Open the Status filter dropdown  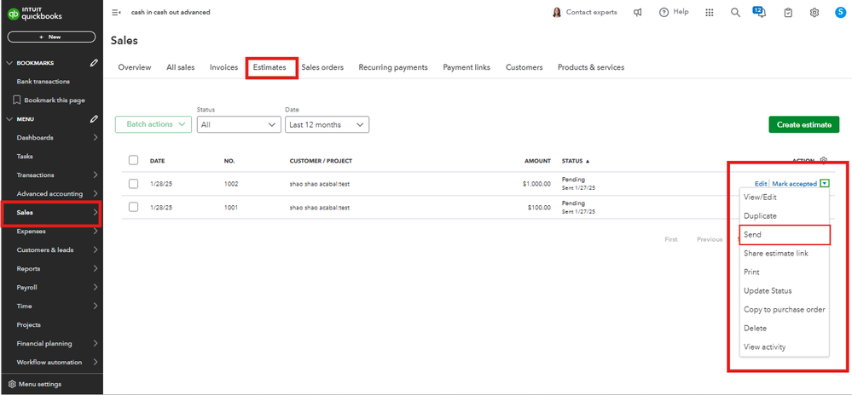coord(239,124)
